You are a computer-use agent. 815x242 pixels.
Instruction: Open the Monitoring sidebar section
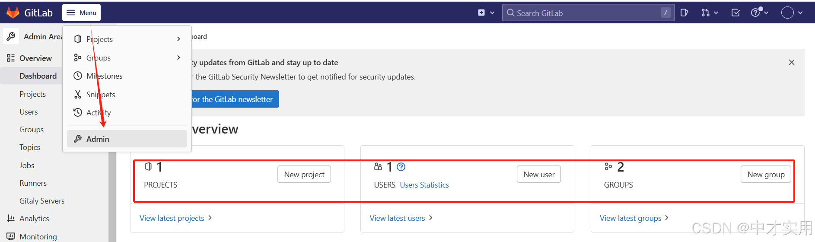coord(38,236)
